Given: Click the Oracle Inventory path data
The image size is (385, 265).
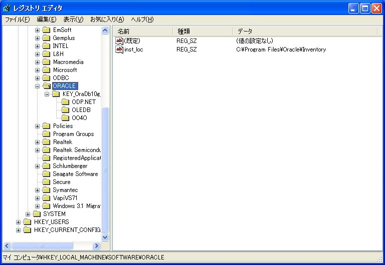Looking at the screenshot, I should (281, 49).
